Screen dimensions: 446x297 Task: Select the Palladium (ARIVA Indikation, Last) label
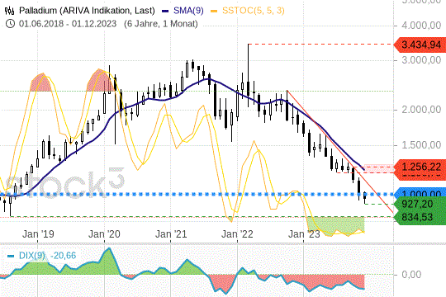[87, 11]
